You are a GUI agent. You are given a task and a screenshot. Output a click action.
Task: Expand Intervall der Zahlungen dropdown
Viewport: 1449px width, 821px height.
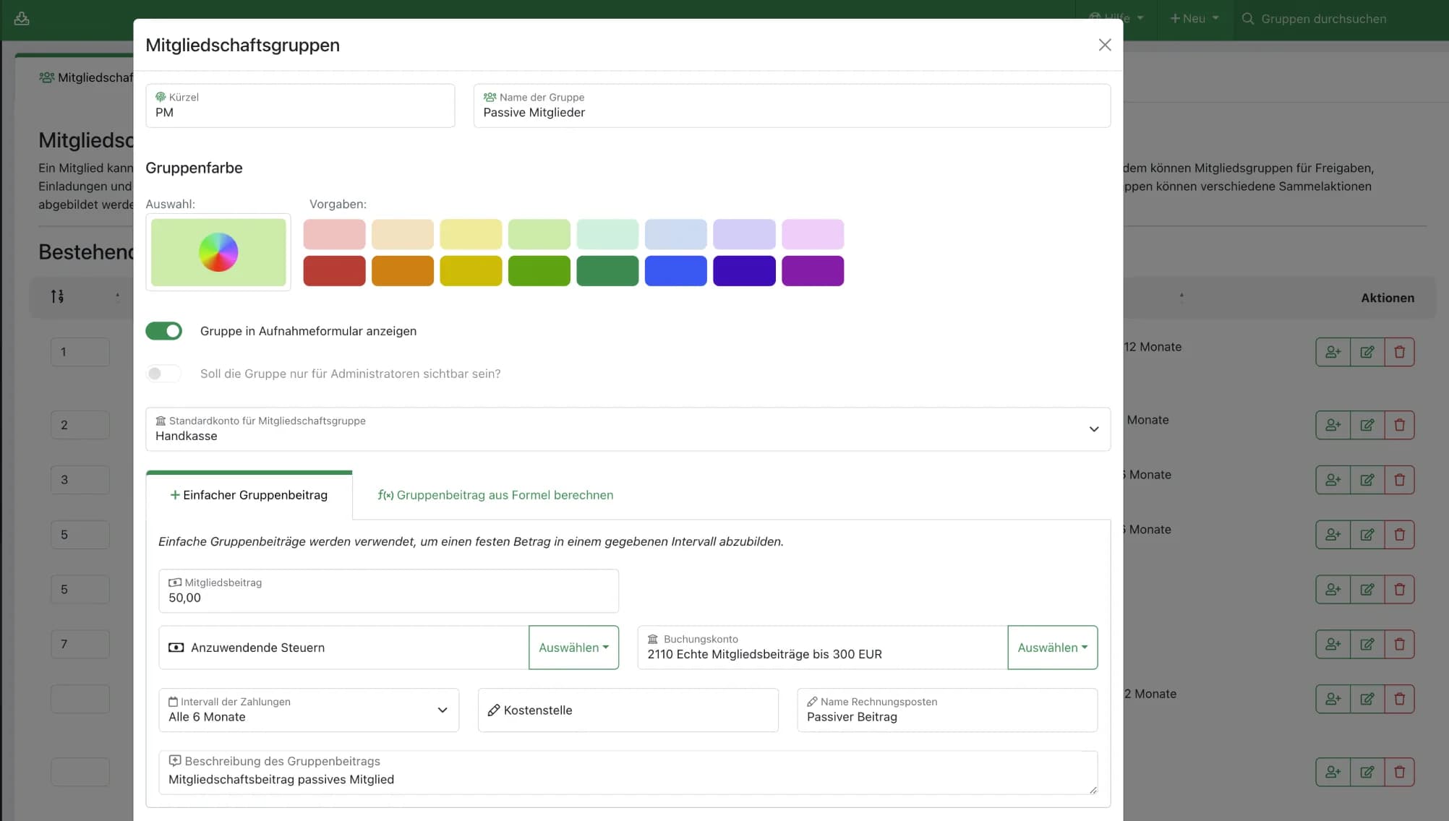[309, 710]
